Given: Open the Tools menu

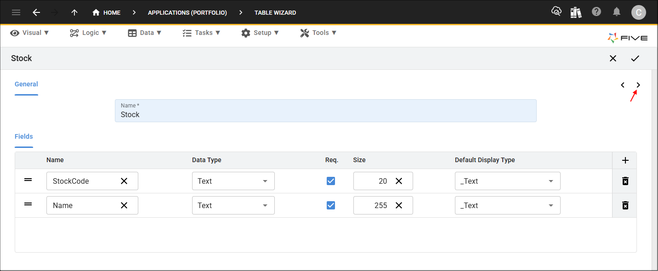Looking at the screenshot, I should click(x=318, y=33).
